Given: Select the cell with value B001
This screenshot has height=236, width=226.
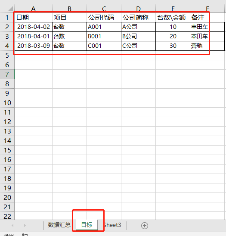Looking at the screenshot, I should point(104,37).
